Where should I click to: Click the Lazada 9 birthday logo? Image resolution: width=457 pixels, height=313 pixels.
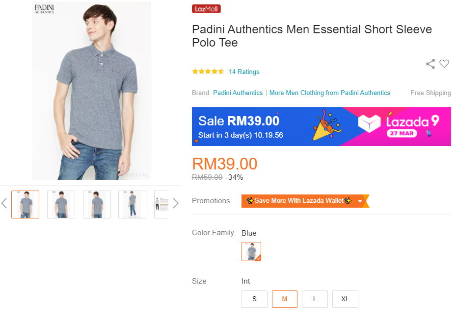pyautogui.click(x=398, y=126)
